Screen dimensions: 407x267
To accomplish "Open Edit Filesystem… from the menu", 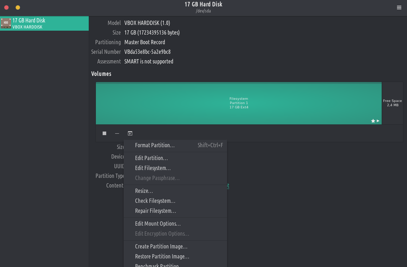I will coord(153,168).
